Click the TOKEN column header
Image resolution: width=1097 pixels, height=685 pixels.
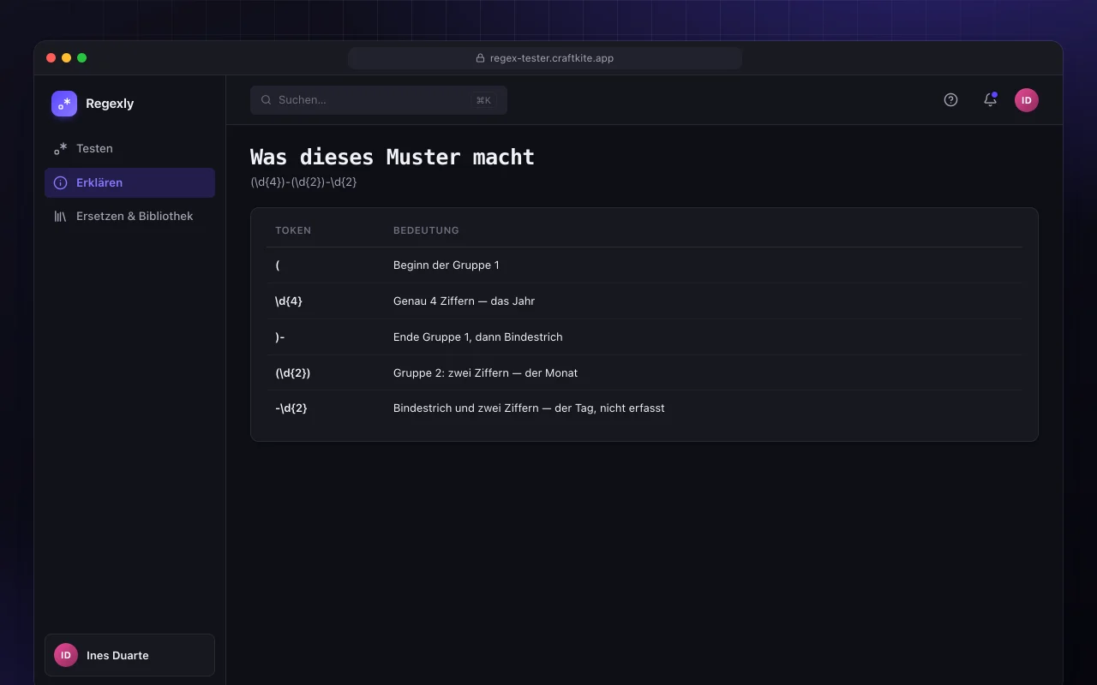point(293,230)
